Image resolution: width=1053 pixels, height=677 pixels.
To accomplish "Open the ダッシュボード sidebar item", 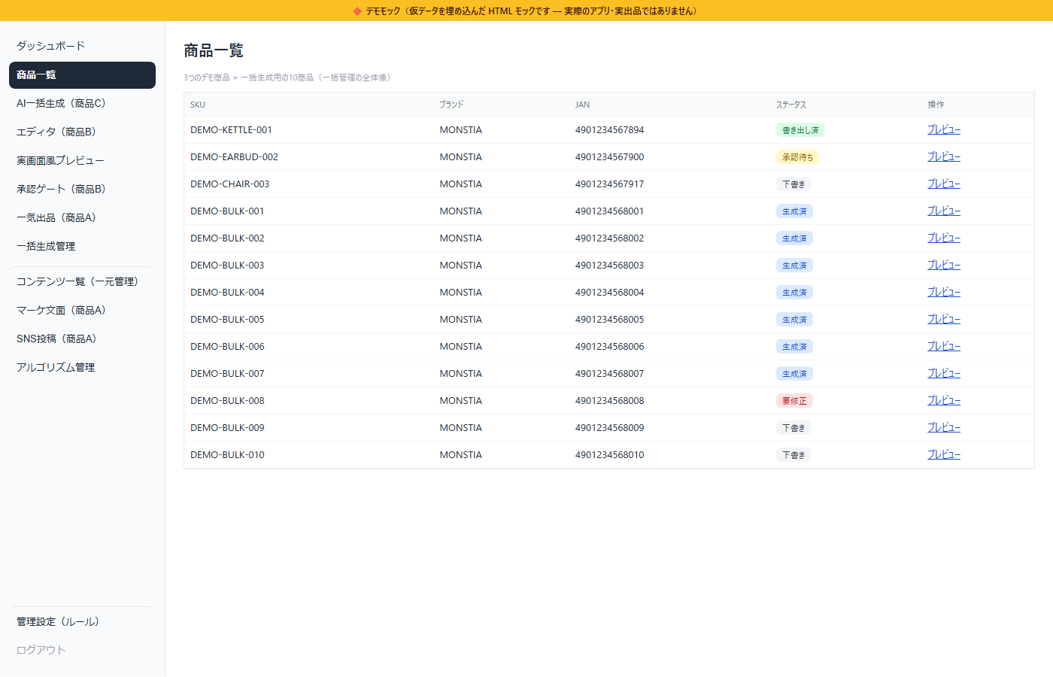I will pos(82,46).
